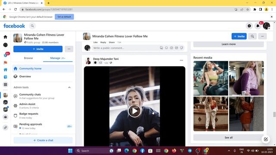Play the video in the post
Image resolution: width=276 pixels, height=155 pixels.
tap(135, 111)
